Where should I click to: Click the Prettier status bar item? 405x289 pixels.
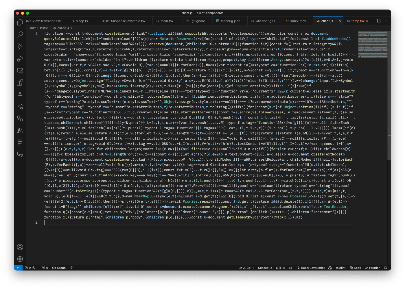372,268
